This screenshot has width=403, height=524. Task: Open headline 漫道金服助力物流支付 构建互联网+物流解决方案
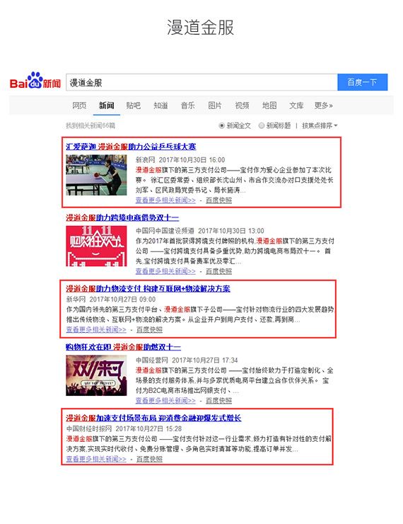[x=148, y=289]
